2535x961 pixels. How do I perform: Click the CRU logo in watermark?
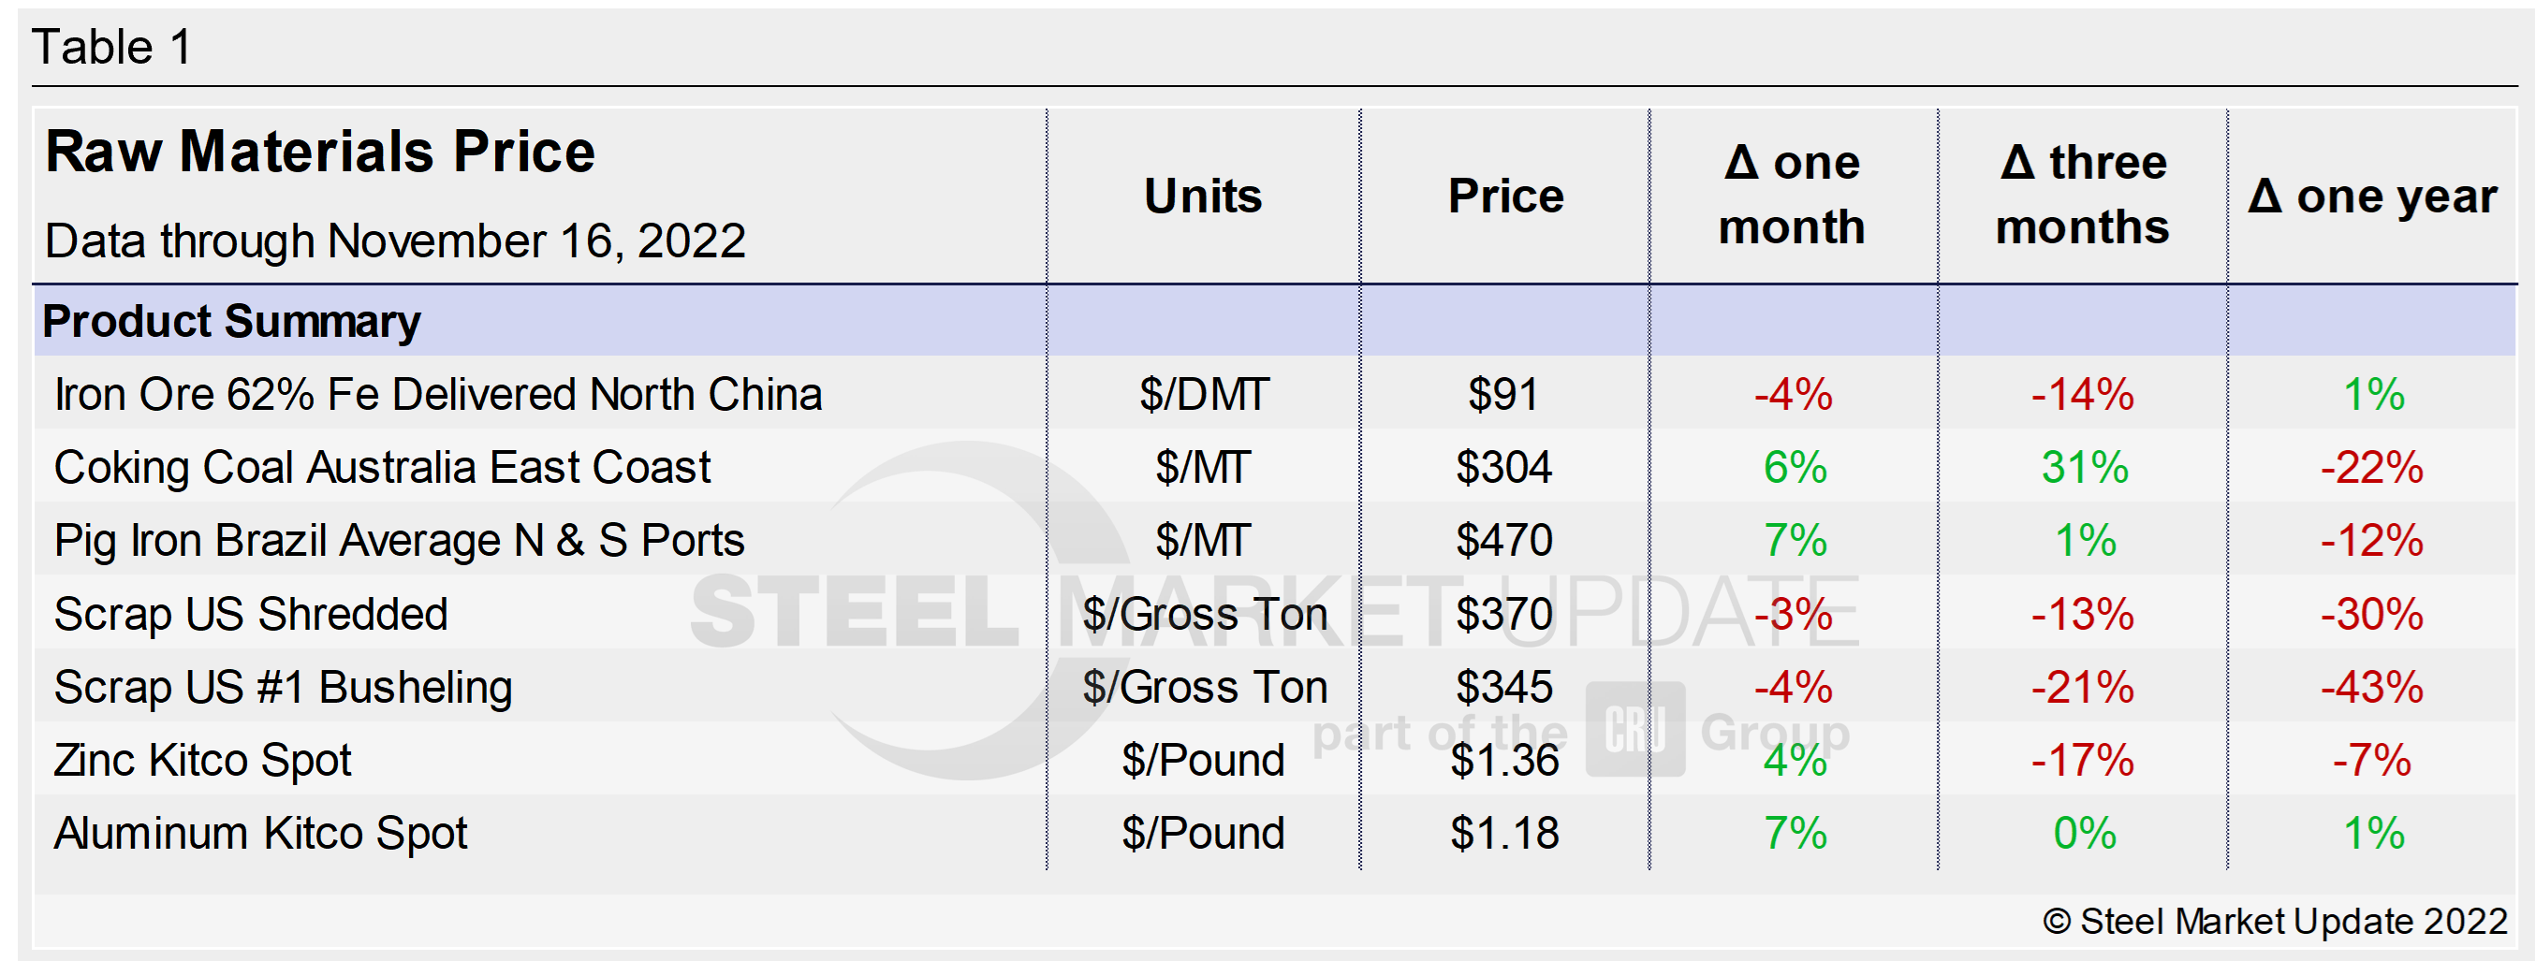[1635, 730]
